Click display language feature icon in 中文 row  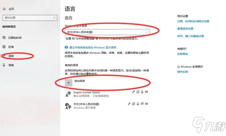pos(129,104)
